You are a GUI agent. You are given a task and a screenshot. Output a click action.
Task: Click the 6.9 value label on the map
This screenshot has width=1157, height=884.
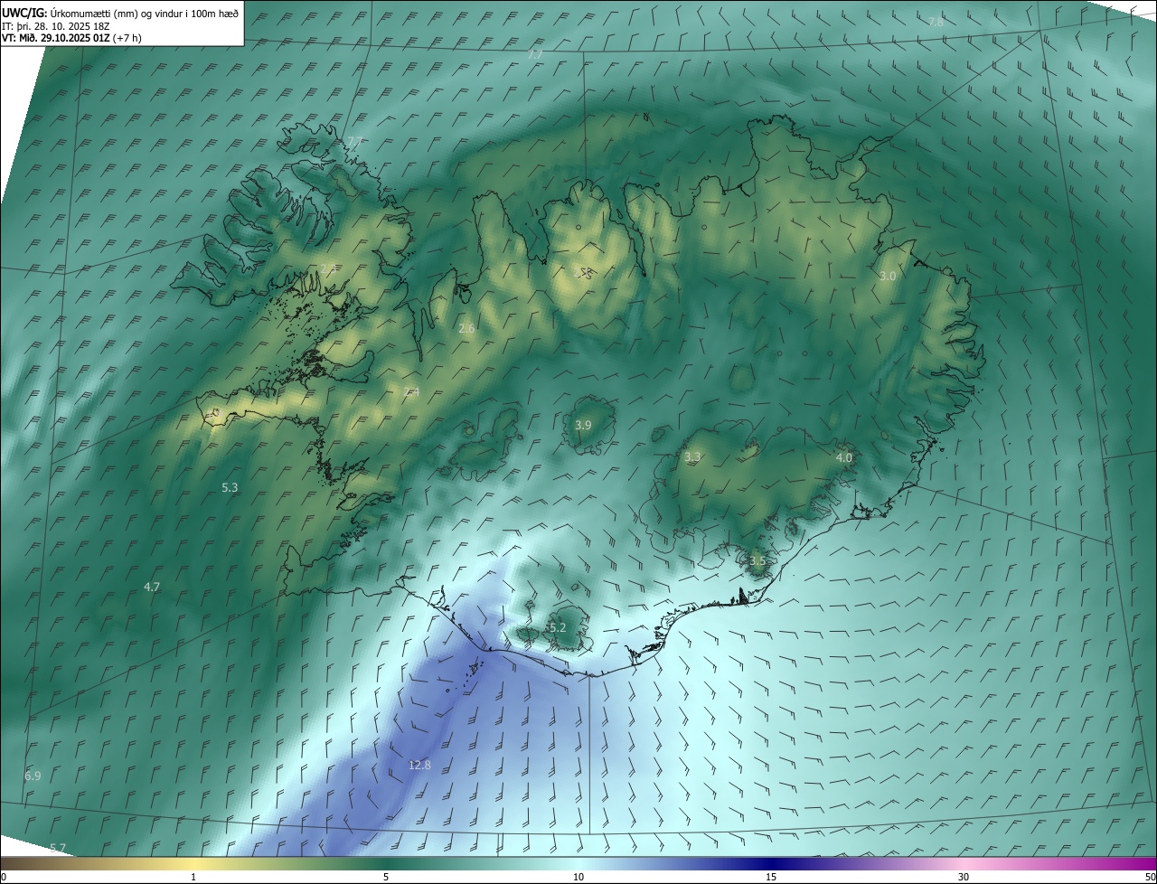coord(33,776)
